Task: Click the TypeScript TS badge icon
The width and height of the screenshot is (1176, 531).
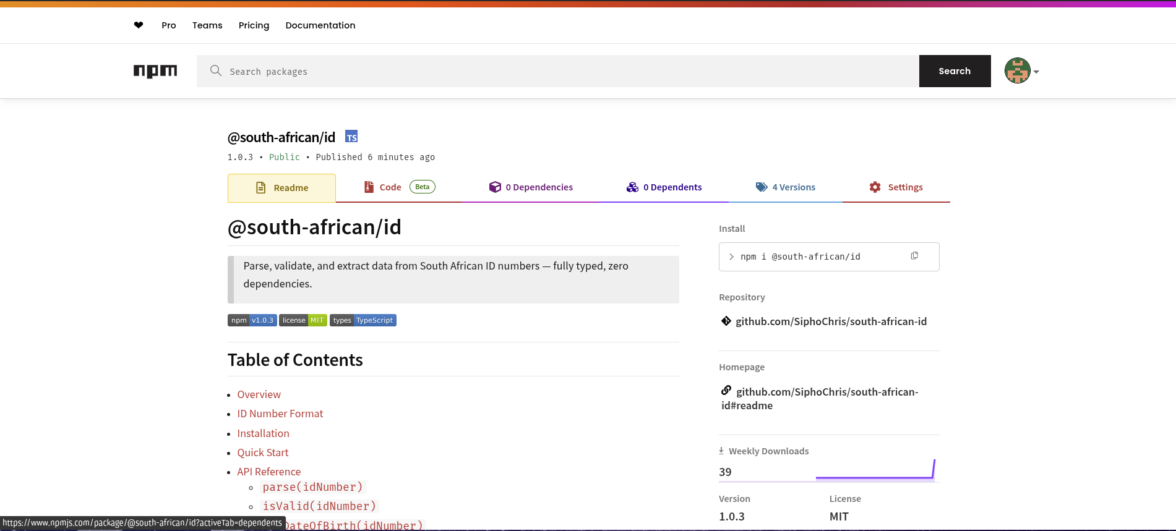Action: pos(351,137)
